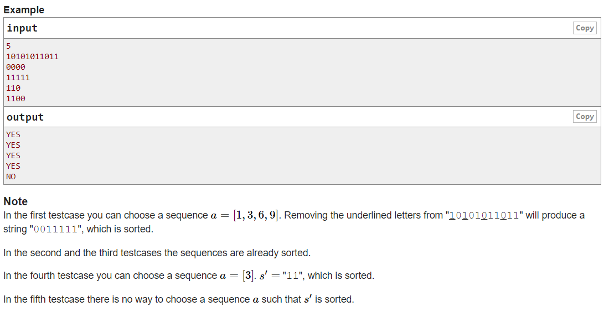Click the input line "0000"
The height and width of the screenshot is (322, 609).
pos(16,67)
